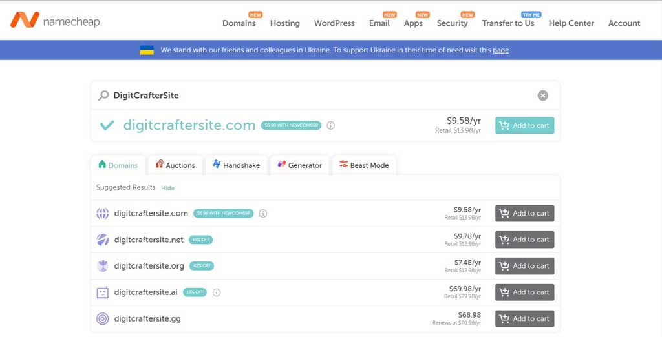662x337 pixels.
Task: Click the Renews at $70.98/yr text
Action: (457, 323)
